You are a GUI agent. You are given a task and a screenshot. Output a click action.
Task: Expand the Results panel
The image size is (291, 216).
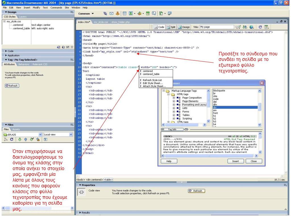pos(80,213)
